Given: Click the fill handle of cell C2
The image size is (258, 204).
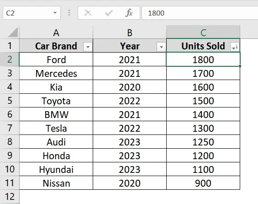Looking at the screenshot, I should click(x=240, y=66).
